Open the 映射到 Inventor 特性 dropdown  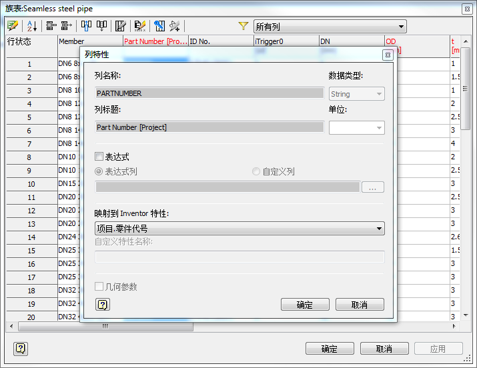pyautogui.click(x=240, y=229)
